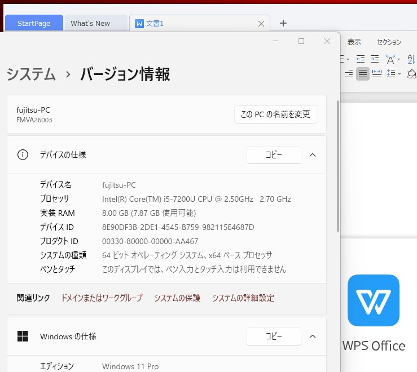Click the Windows logo icon
This screenshot has width=417, height=372.
coord(23,336)
